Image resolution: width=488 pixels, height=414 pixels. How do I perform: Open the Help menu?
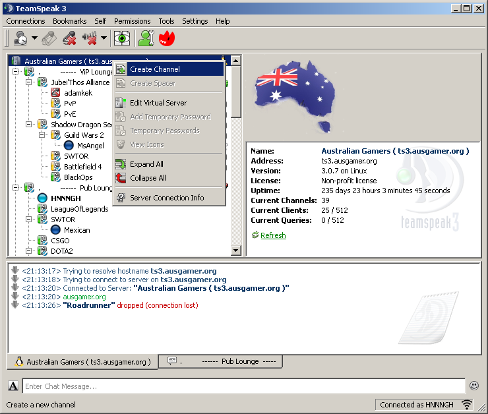(223, 21)
